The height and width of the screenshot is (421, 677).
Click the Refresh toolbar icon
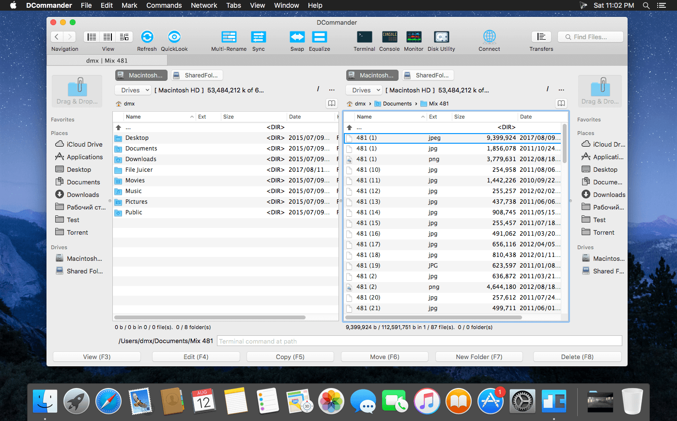click(x=147, y=37)
